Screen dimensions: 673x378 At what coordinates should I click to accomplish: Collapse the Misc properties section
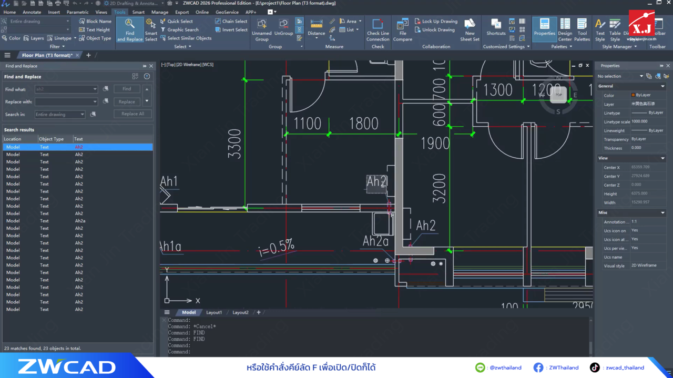(662, 213)
